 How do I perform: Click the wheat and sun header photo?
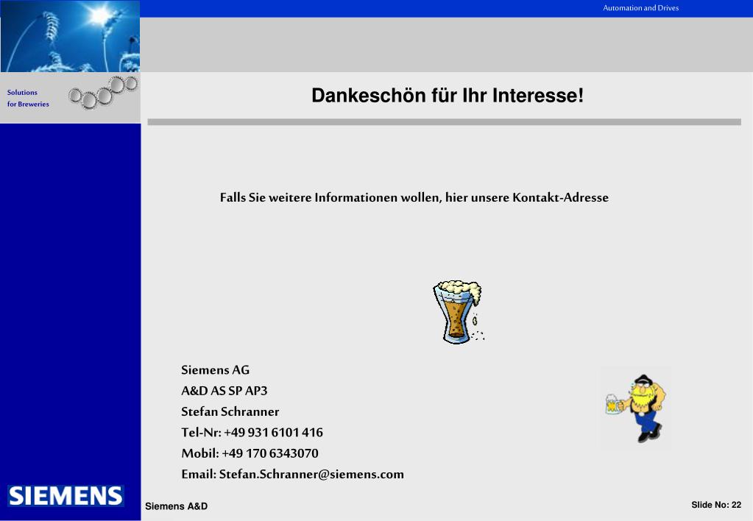coord(70,36)
